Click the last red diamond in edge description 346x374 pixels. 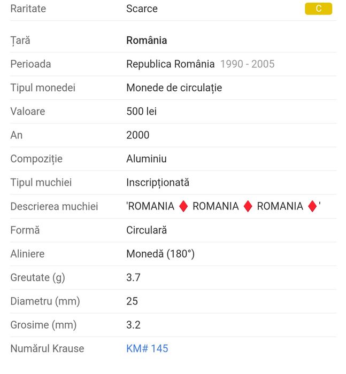312,206
